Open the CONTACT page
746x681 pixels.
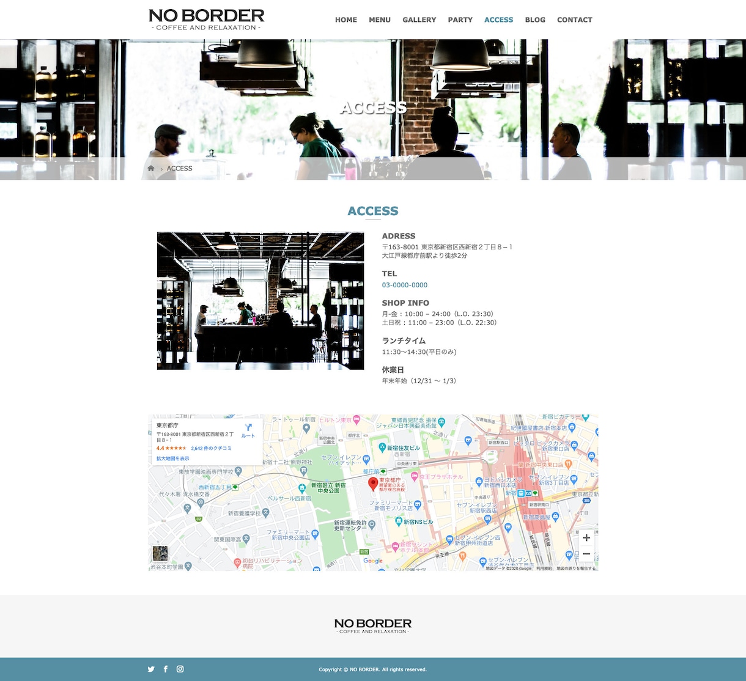pos(575,20)
